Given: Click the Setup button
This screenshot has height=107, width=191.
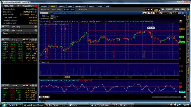Looking at the screenshot, I should click(x=183, y=10).
